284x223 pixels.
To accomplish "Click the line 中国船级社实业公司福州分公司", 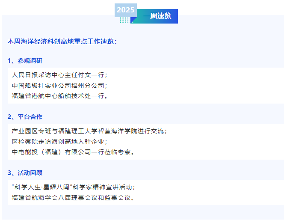I will click(x=59, y=86).
